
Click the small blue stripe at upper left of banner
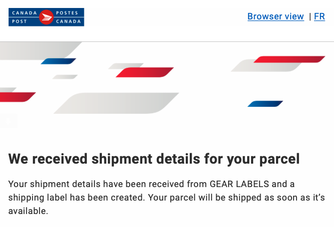click(58, 61)
